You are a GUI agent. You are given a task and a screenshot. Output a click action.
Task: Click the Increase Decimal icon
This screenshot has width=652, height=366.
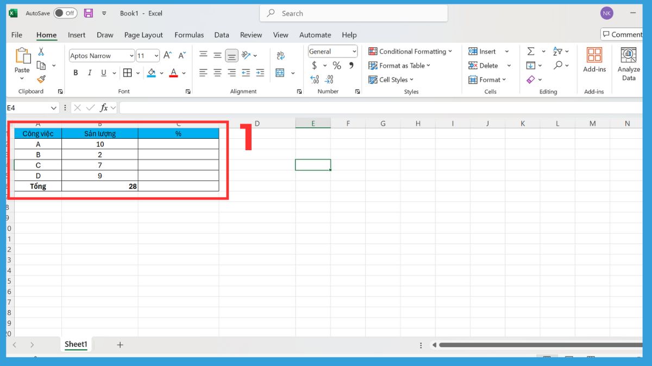[x=315, y=79]
